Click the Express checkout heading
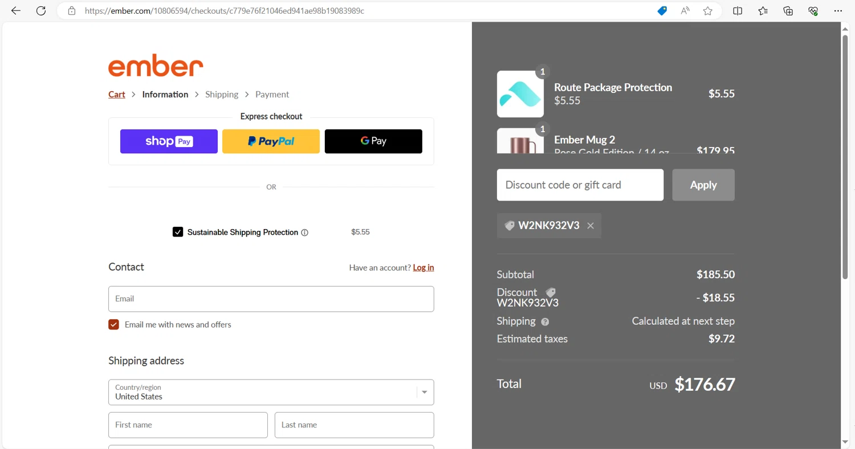The width and height of the screenshot is (855, 449). 271,116
